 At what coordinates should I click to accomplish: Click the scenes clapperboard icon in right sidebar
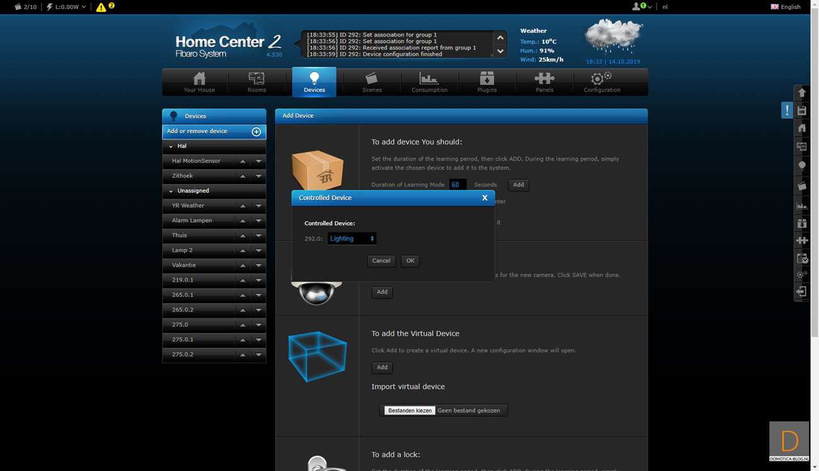[802, 186]
